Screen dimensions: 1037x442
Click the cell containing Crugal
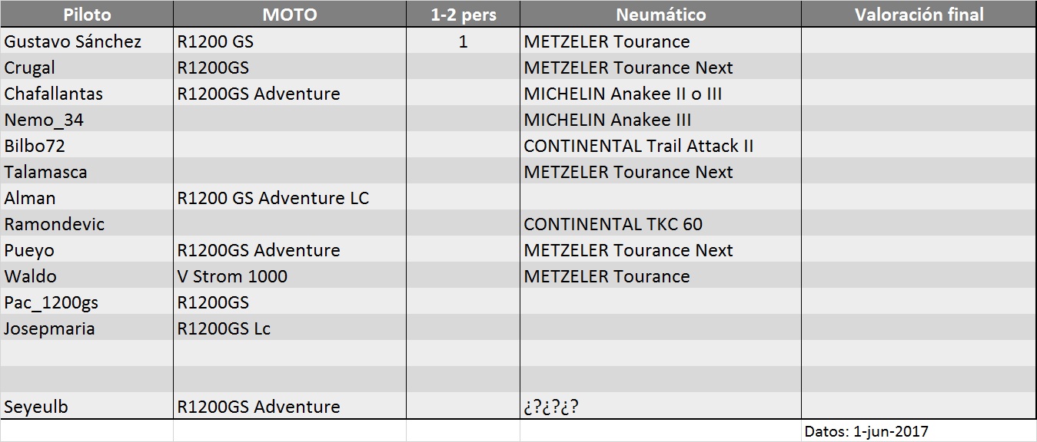click(87, 68)
